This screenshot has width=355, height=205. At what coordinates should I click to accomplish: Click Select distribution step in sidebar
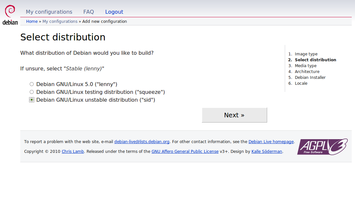(x=315, y=60)
